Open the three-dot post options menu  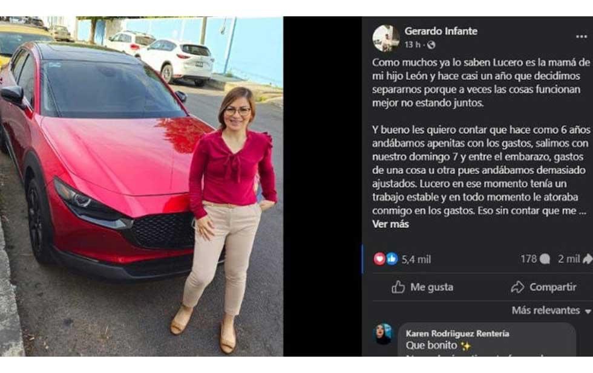(x=582, y=37)
